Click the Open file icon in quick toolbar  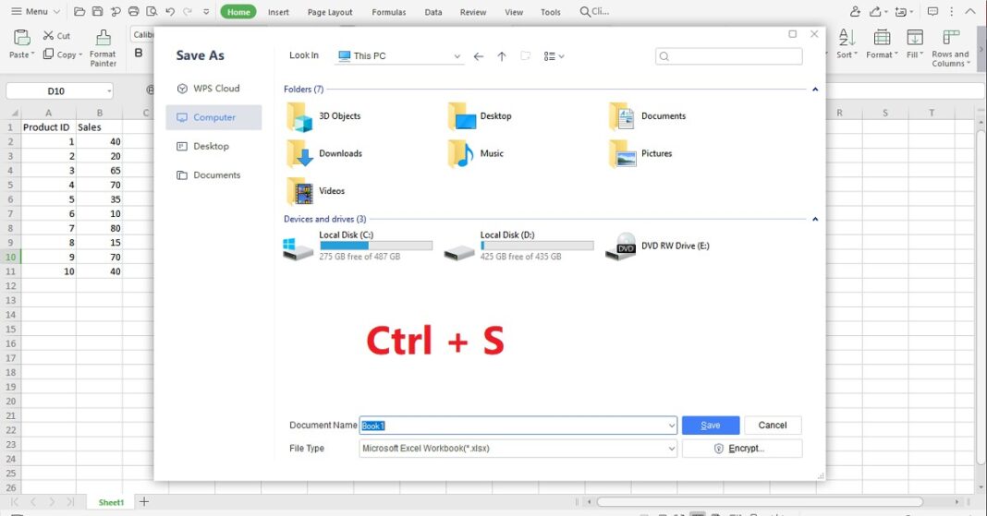(x=79, y=11)
